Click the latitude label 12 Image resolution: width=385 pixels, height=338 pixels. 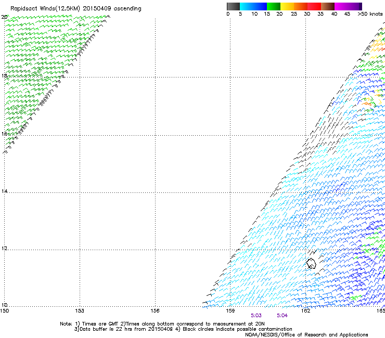[x=4, y=249]
